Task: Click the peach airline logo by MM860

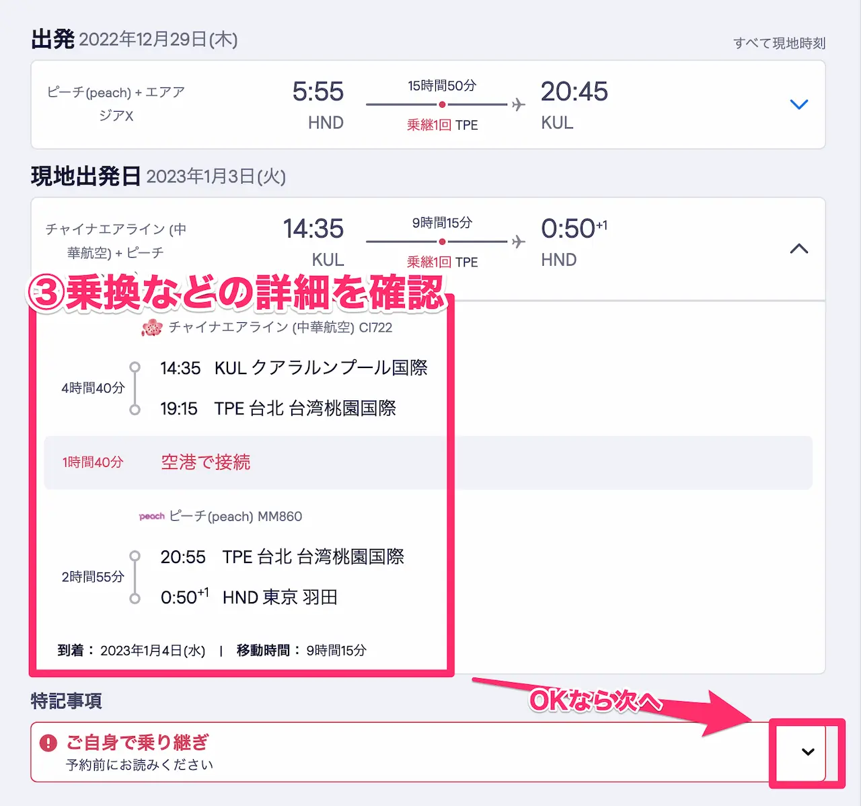Action: click(x=151, y=516)
